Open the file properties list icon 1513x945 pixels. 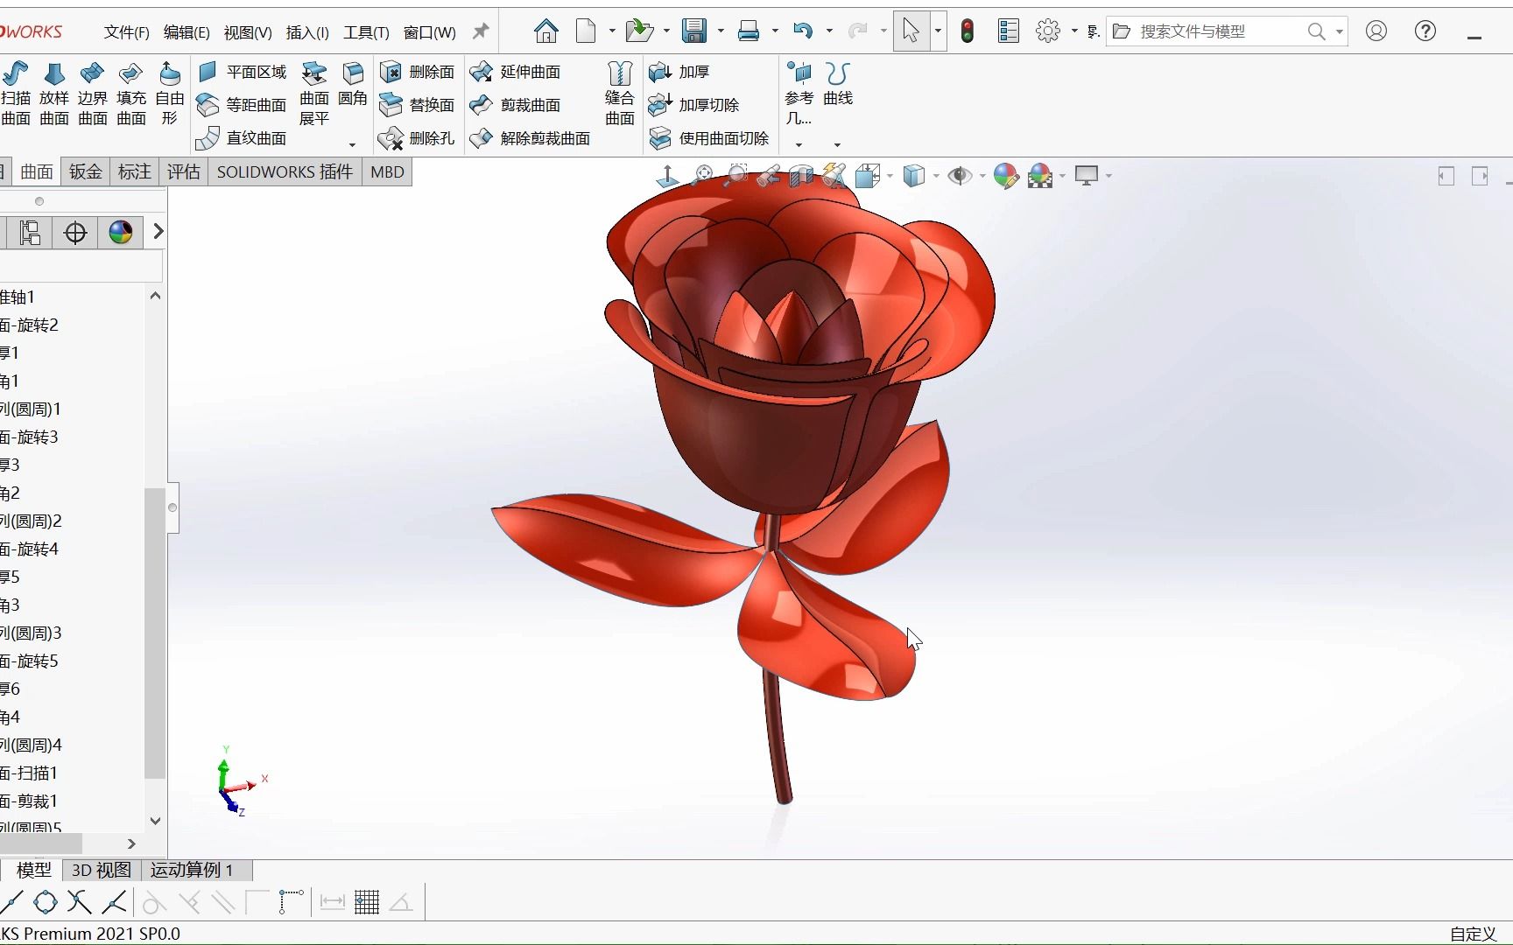(1009, 31)
